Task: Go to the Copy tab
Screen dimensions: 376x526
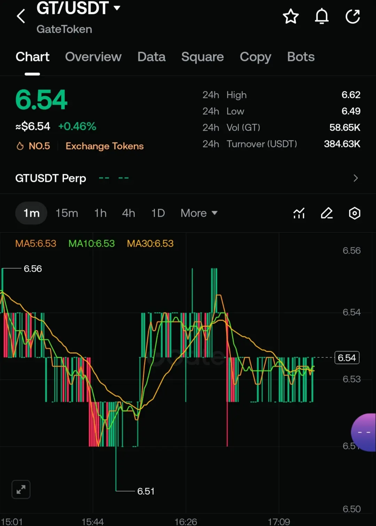Action: pos(255,57)
